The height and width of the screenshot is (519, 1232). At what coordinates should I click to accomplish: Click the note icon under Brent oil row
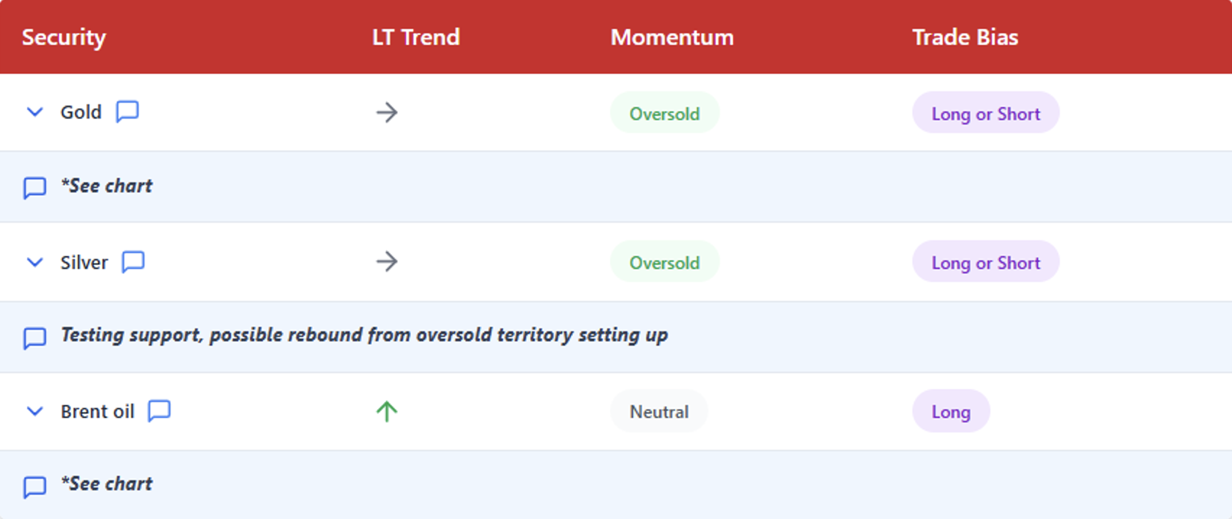pyautogui.click(x=34, y=486)
